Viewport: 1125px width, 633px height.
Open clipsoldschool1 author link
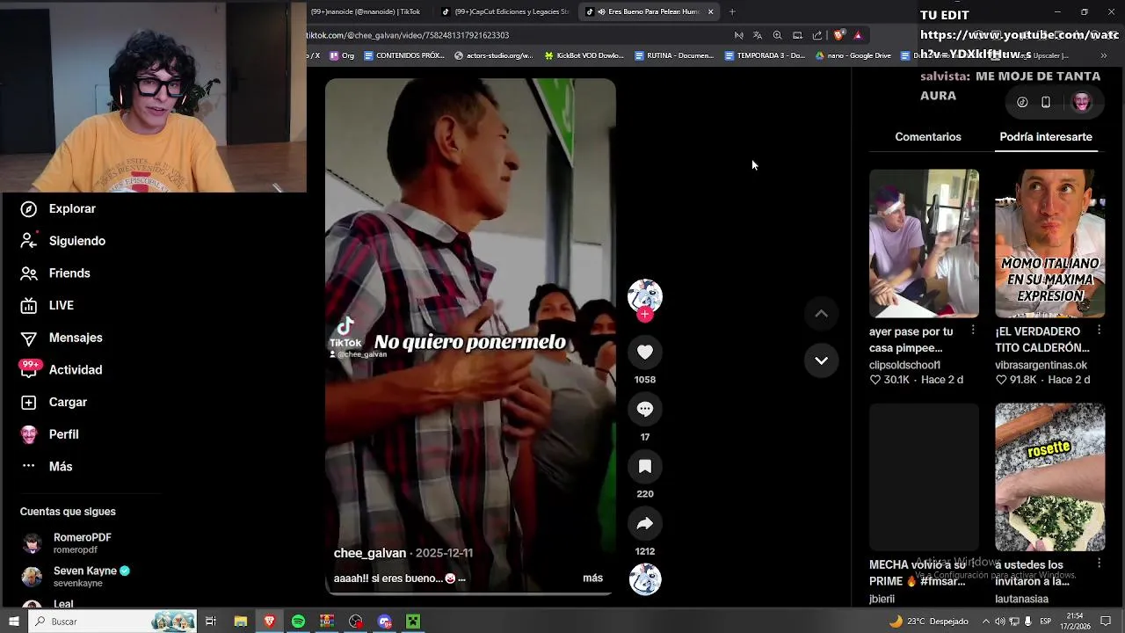904,365
